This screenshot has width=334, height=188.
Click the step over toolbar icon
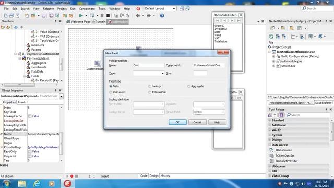(x=122, y=16)
